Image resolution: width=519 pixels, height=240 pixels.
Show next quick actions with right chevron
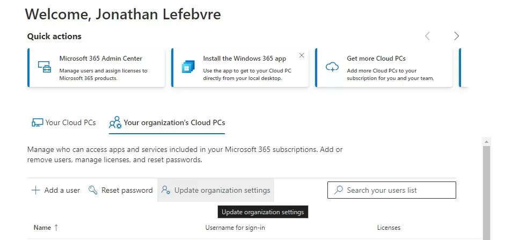coord(456,36)
